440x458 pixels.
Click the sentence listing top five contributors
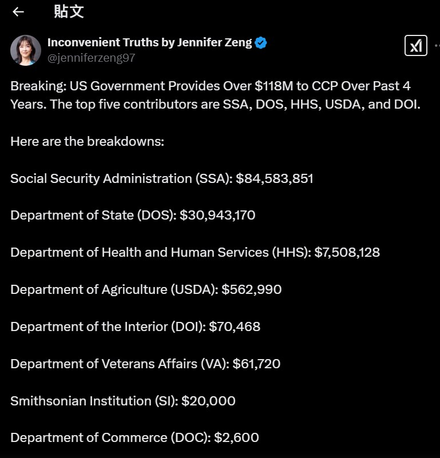[x=215, y=104]
